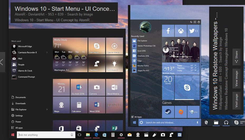Open the Feedback tile
The width and height of the screenshot is (245, 140).
click(97, 64)
